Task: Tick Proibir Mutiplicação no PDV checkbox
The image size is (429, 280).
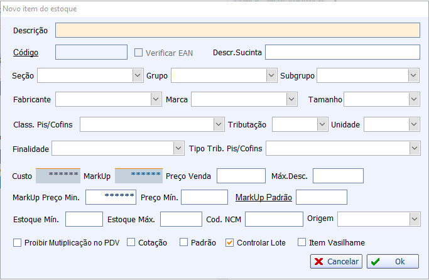Action: click(17, 242)
